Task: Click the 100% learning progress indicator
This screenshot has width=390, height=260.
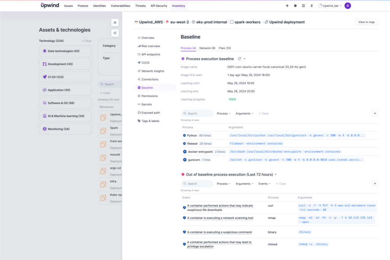Action: click(x=232, y=99)
